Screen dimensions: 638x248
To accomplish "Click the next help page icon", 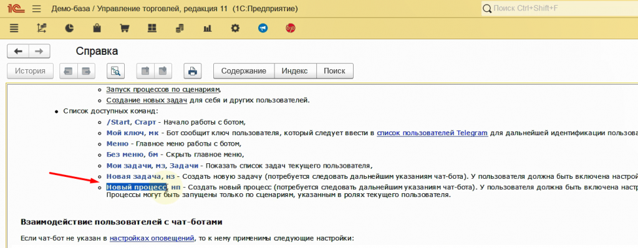I will click(86, 71).
